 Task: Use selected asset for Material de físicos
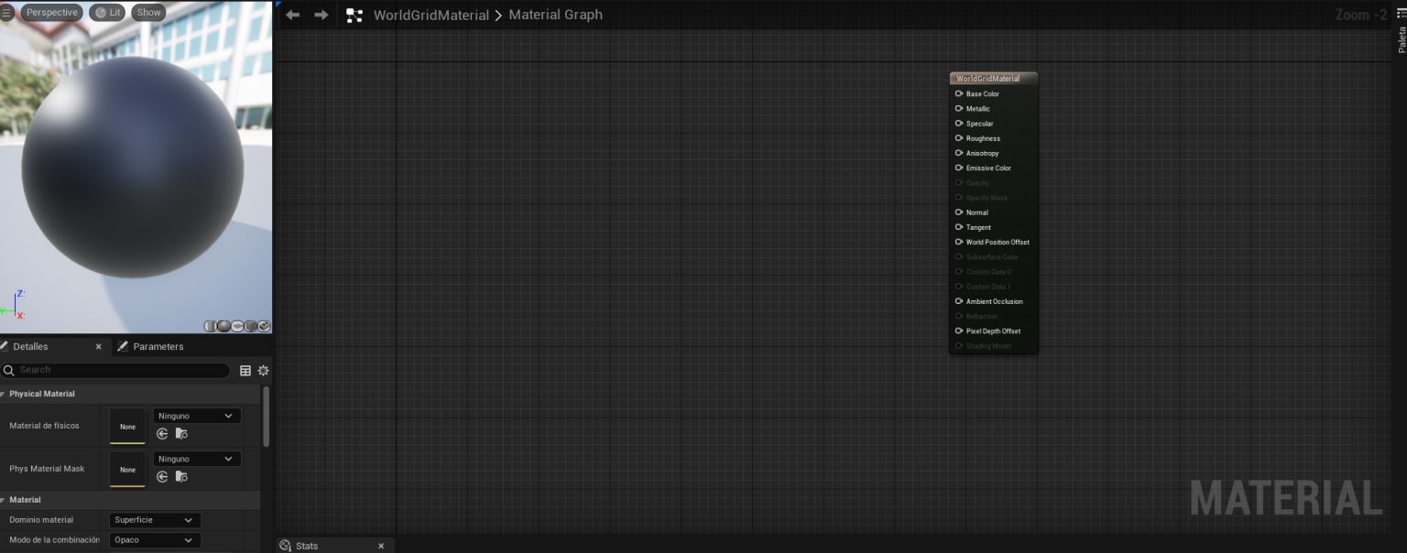[162, 434]
